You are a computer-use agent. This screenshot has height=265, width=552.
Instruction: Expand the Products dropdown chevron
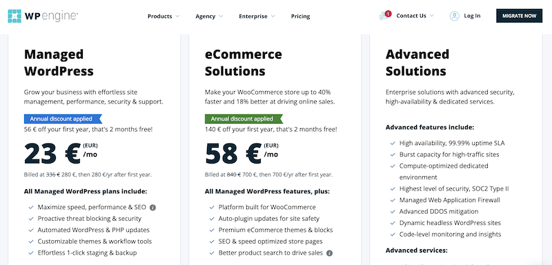pyautogui.click(x=177, y=16)
